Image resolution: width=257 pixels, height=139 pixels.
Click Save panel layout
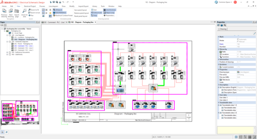pos(81,10)
